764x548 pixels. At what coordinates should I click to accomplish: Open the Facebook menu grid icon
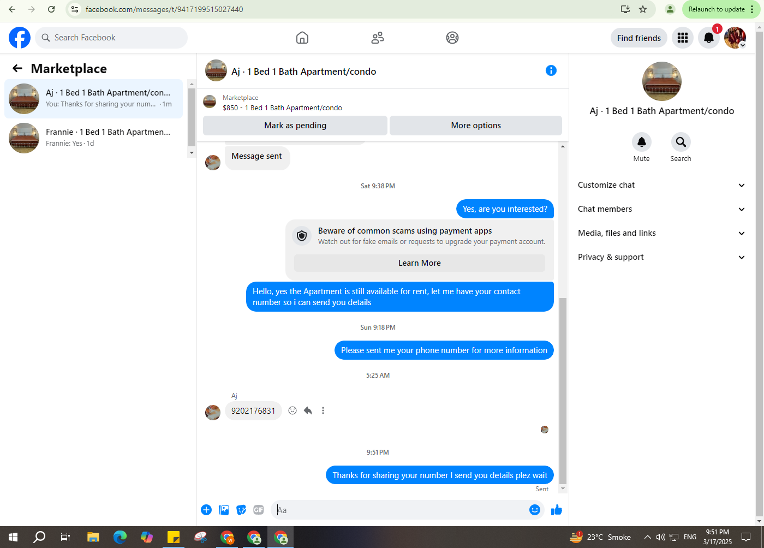pyautogui.click(x=683, y=38)
